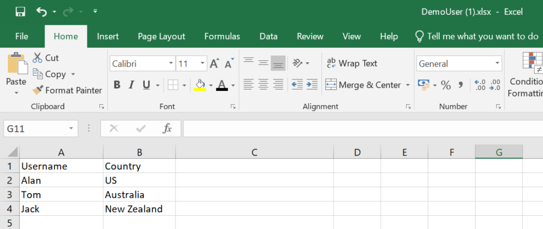The width and height of the screenshot is (543, 229).
Task: Decrease font size with the small A icon
Action: click(229, 63)
